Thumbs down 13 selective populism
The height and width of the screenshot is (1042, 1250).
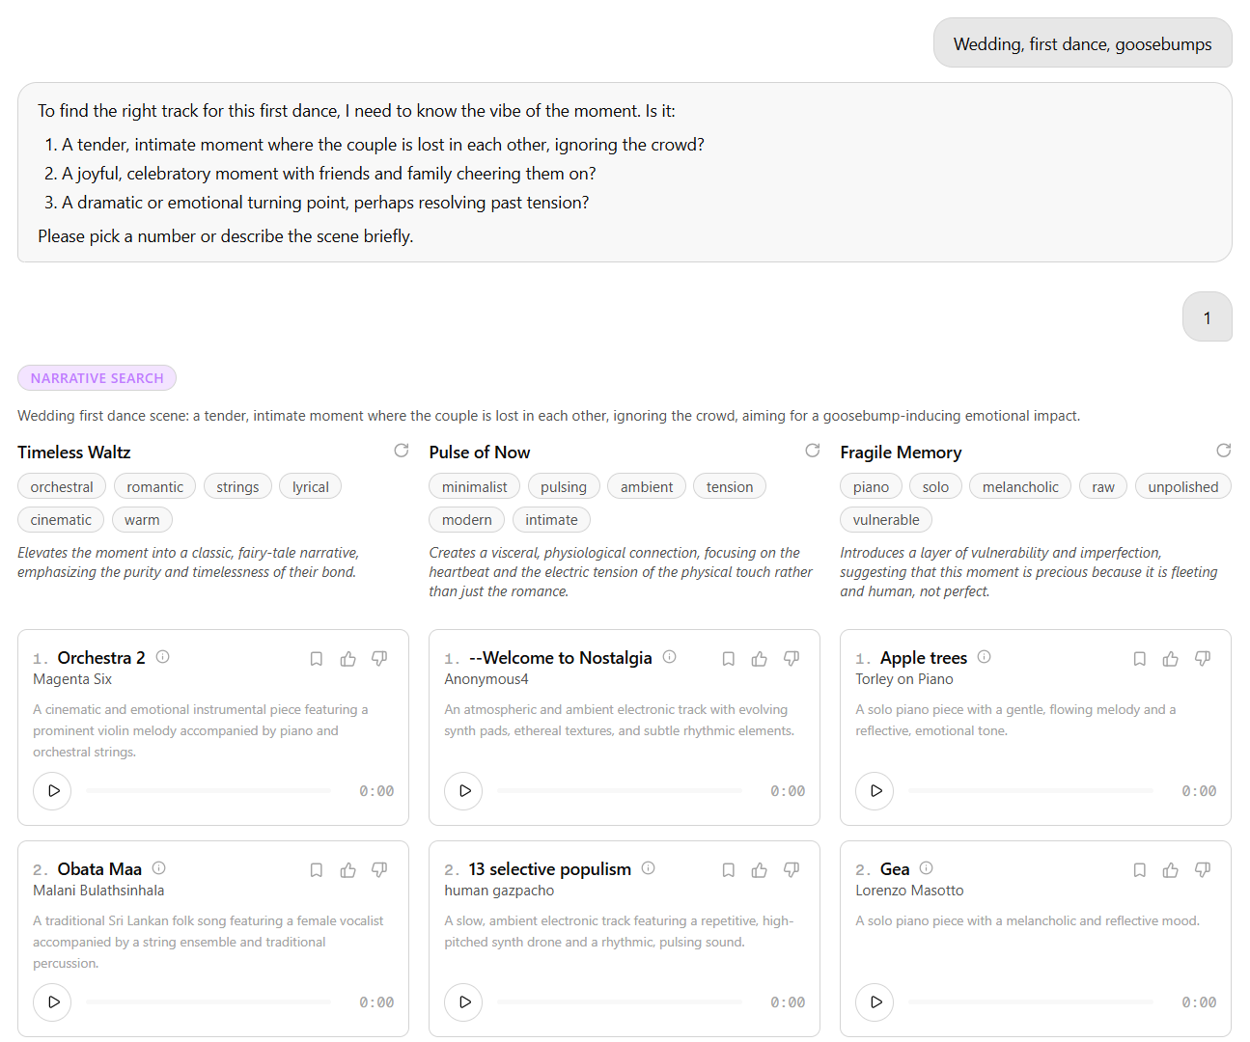point(792,870)
